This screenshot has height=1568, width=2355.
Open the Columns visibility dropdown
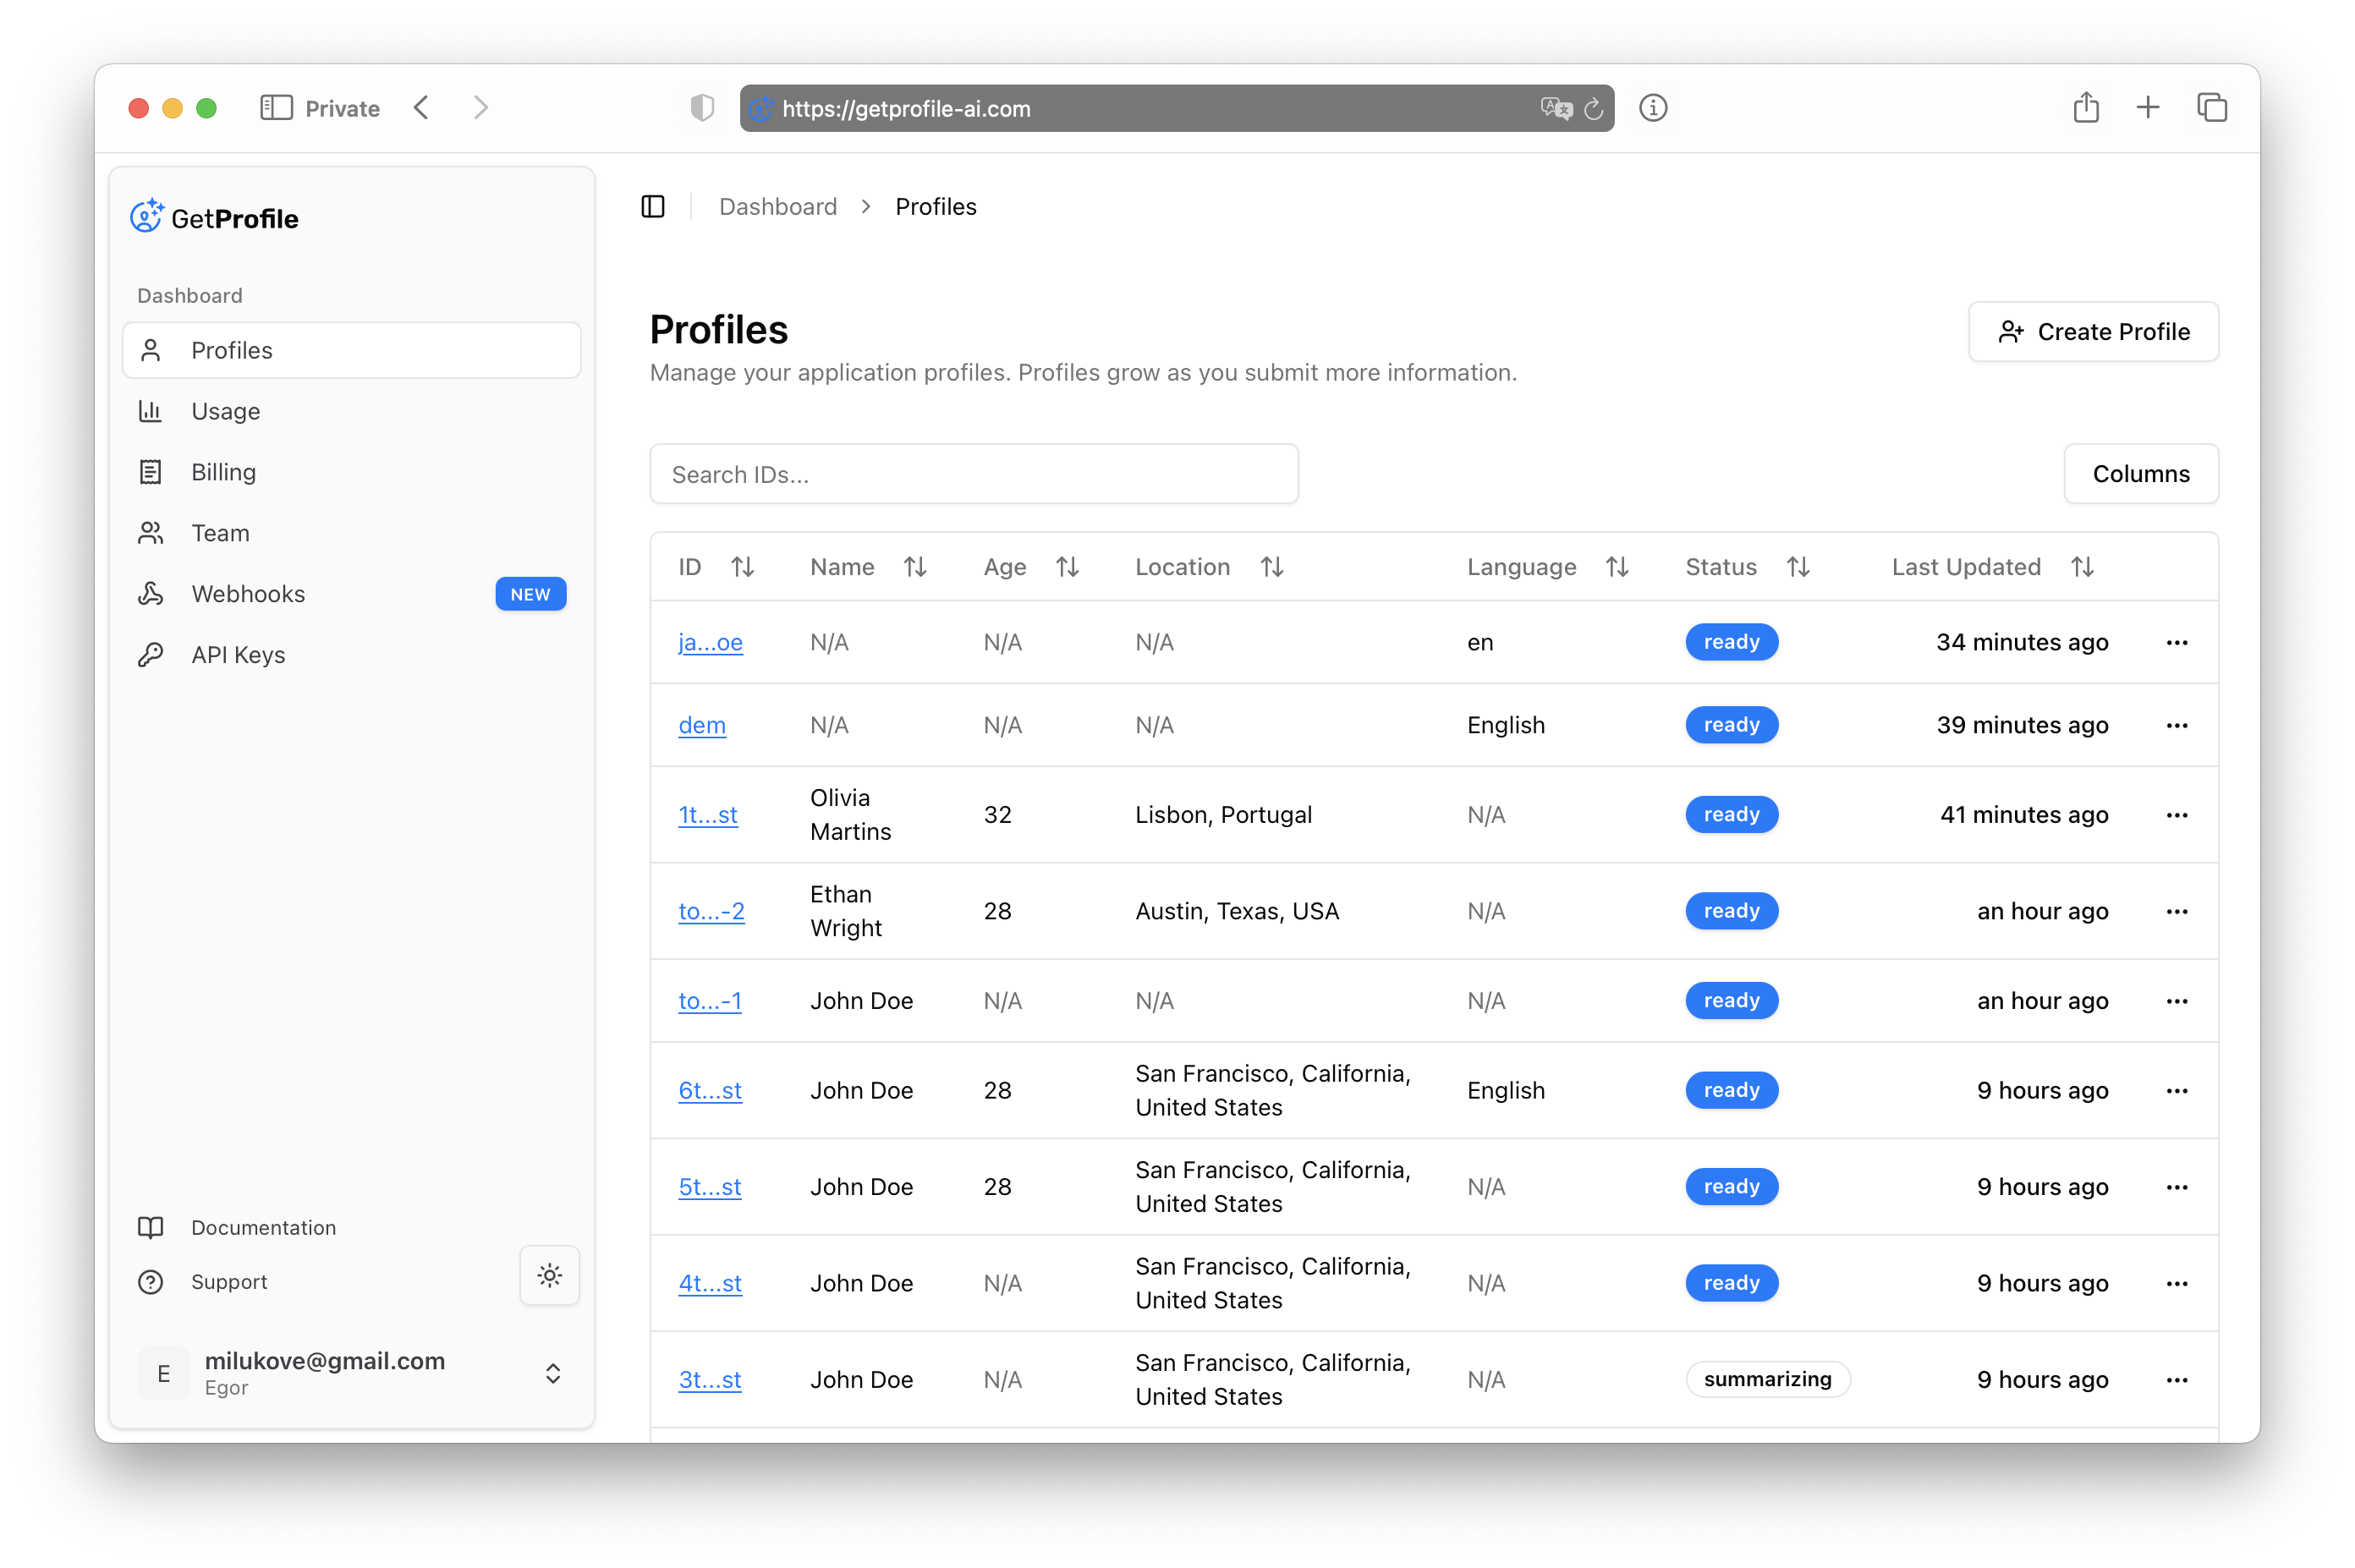pyautogui.click(x=2140, y=474)
